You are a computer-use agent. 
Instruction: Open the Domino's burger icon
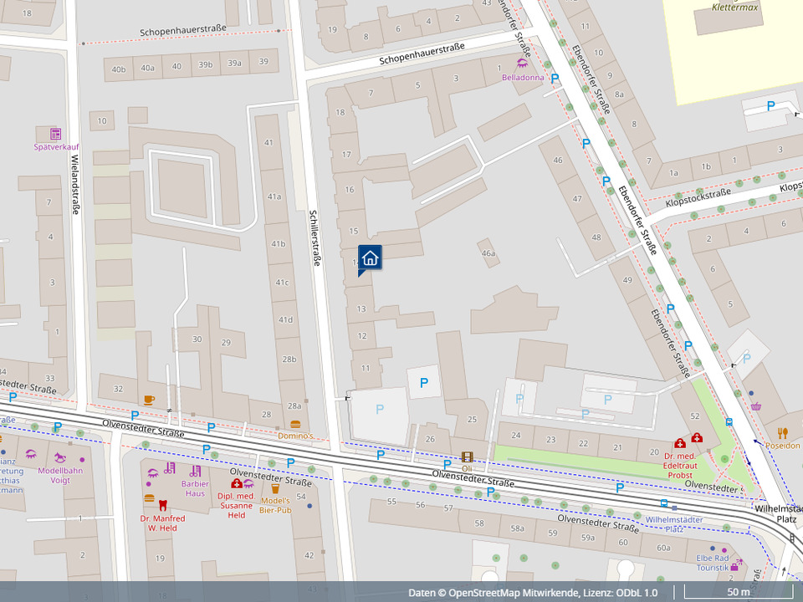[294, 424]
